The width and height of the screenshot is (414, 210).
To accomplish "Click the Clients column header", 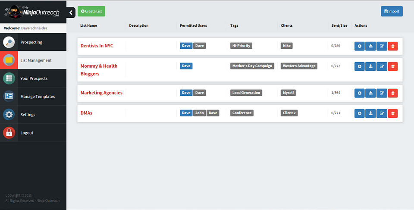I will pyautogui.click(x=287, y=25).
